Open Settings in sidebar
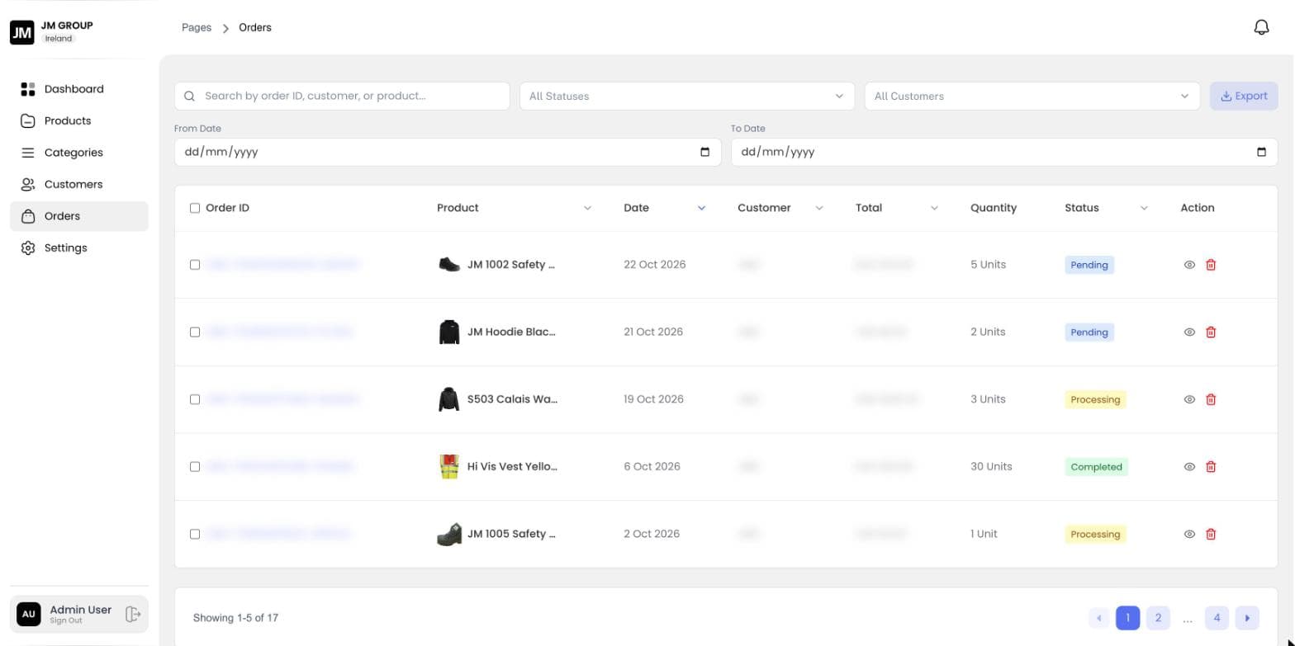1295x646 pixels. coord(79,248)
